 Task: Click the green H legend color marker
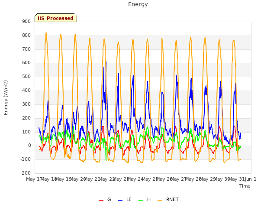(x=141, y=200)
